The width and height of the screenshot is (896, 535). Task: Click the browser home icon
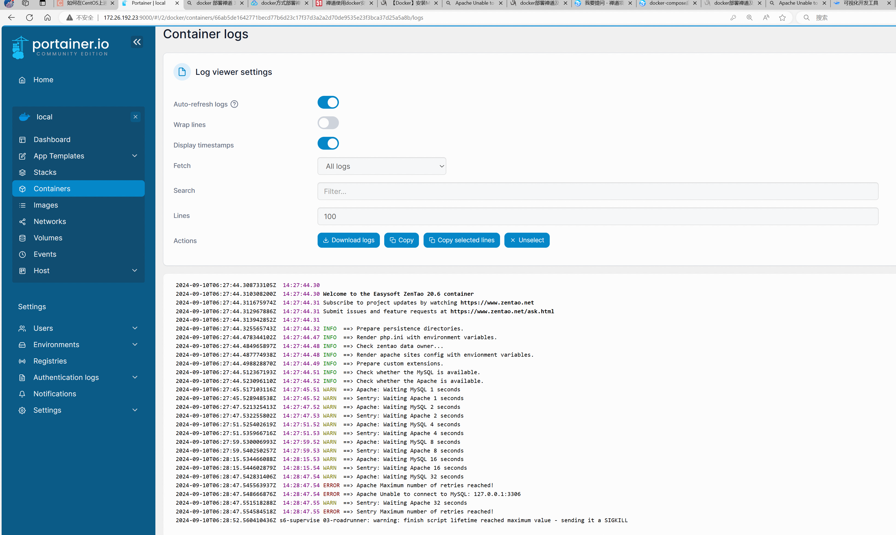click(x=47, y=18)
